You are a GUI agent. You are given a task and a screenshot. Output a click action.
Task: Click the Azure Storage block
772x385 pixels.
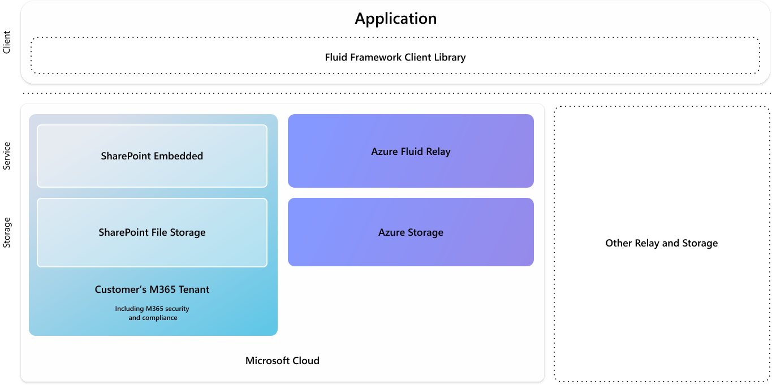[x=411, y=232]
